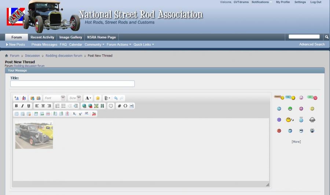Insert an ordered numbered list

57,106
